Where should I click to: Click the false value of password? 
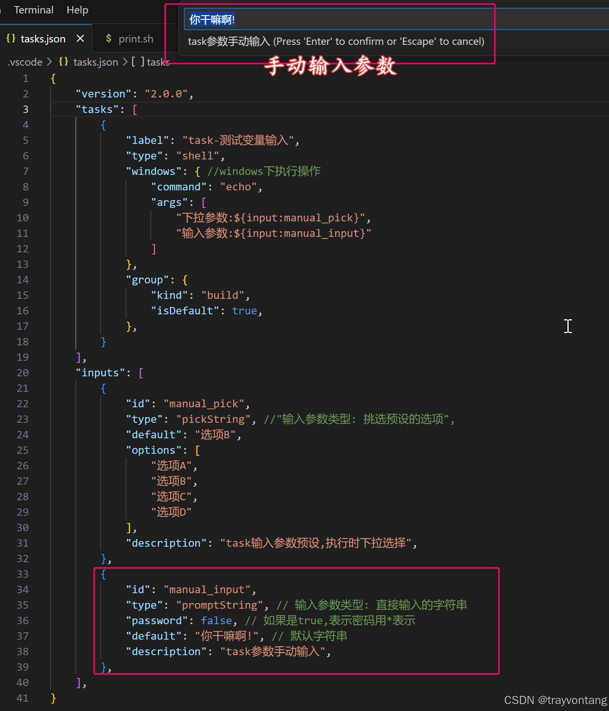[216, 620]
